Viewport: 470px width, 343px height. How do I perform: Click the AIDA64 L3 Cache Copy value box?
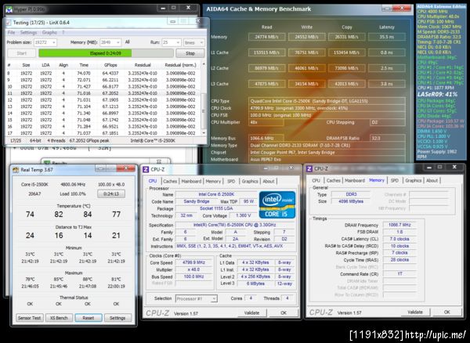[346, 84]
